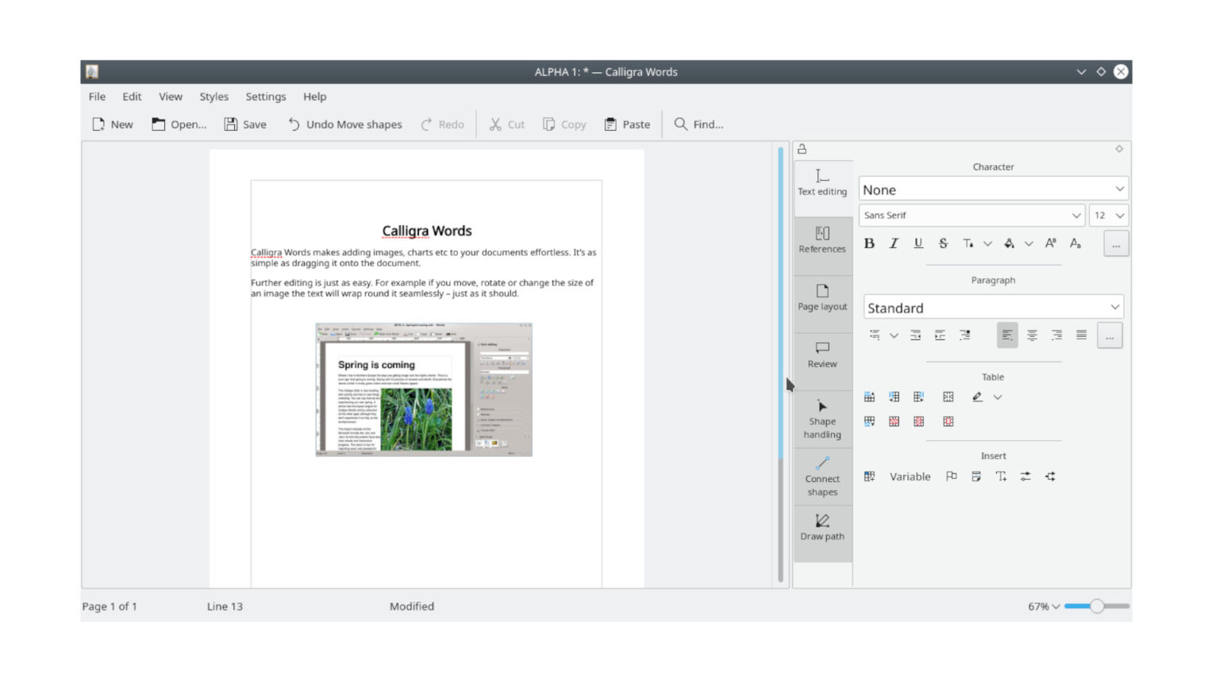Image resolution: width=1219 pixels, height=685 pixels.
Task: Click the Variable insert button
Action: tap(909, 476)
